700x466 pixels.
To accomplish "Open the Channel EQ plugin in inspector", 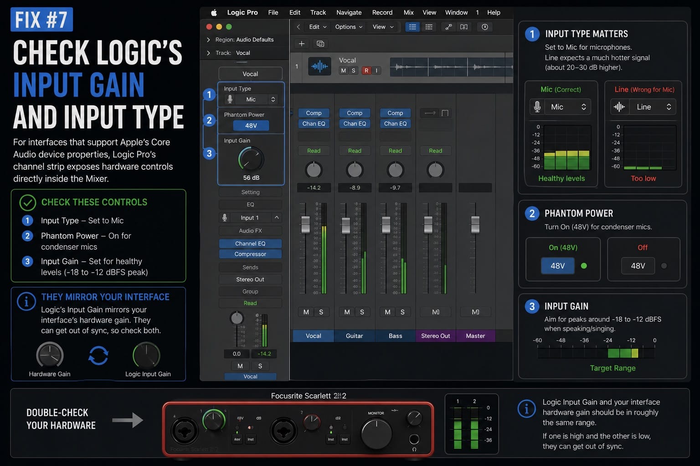I will point(250,243).
